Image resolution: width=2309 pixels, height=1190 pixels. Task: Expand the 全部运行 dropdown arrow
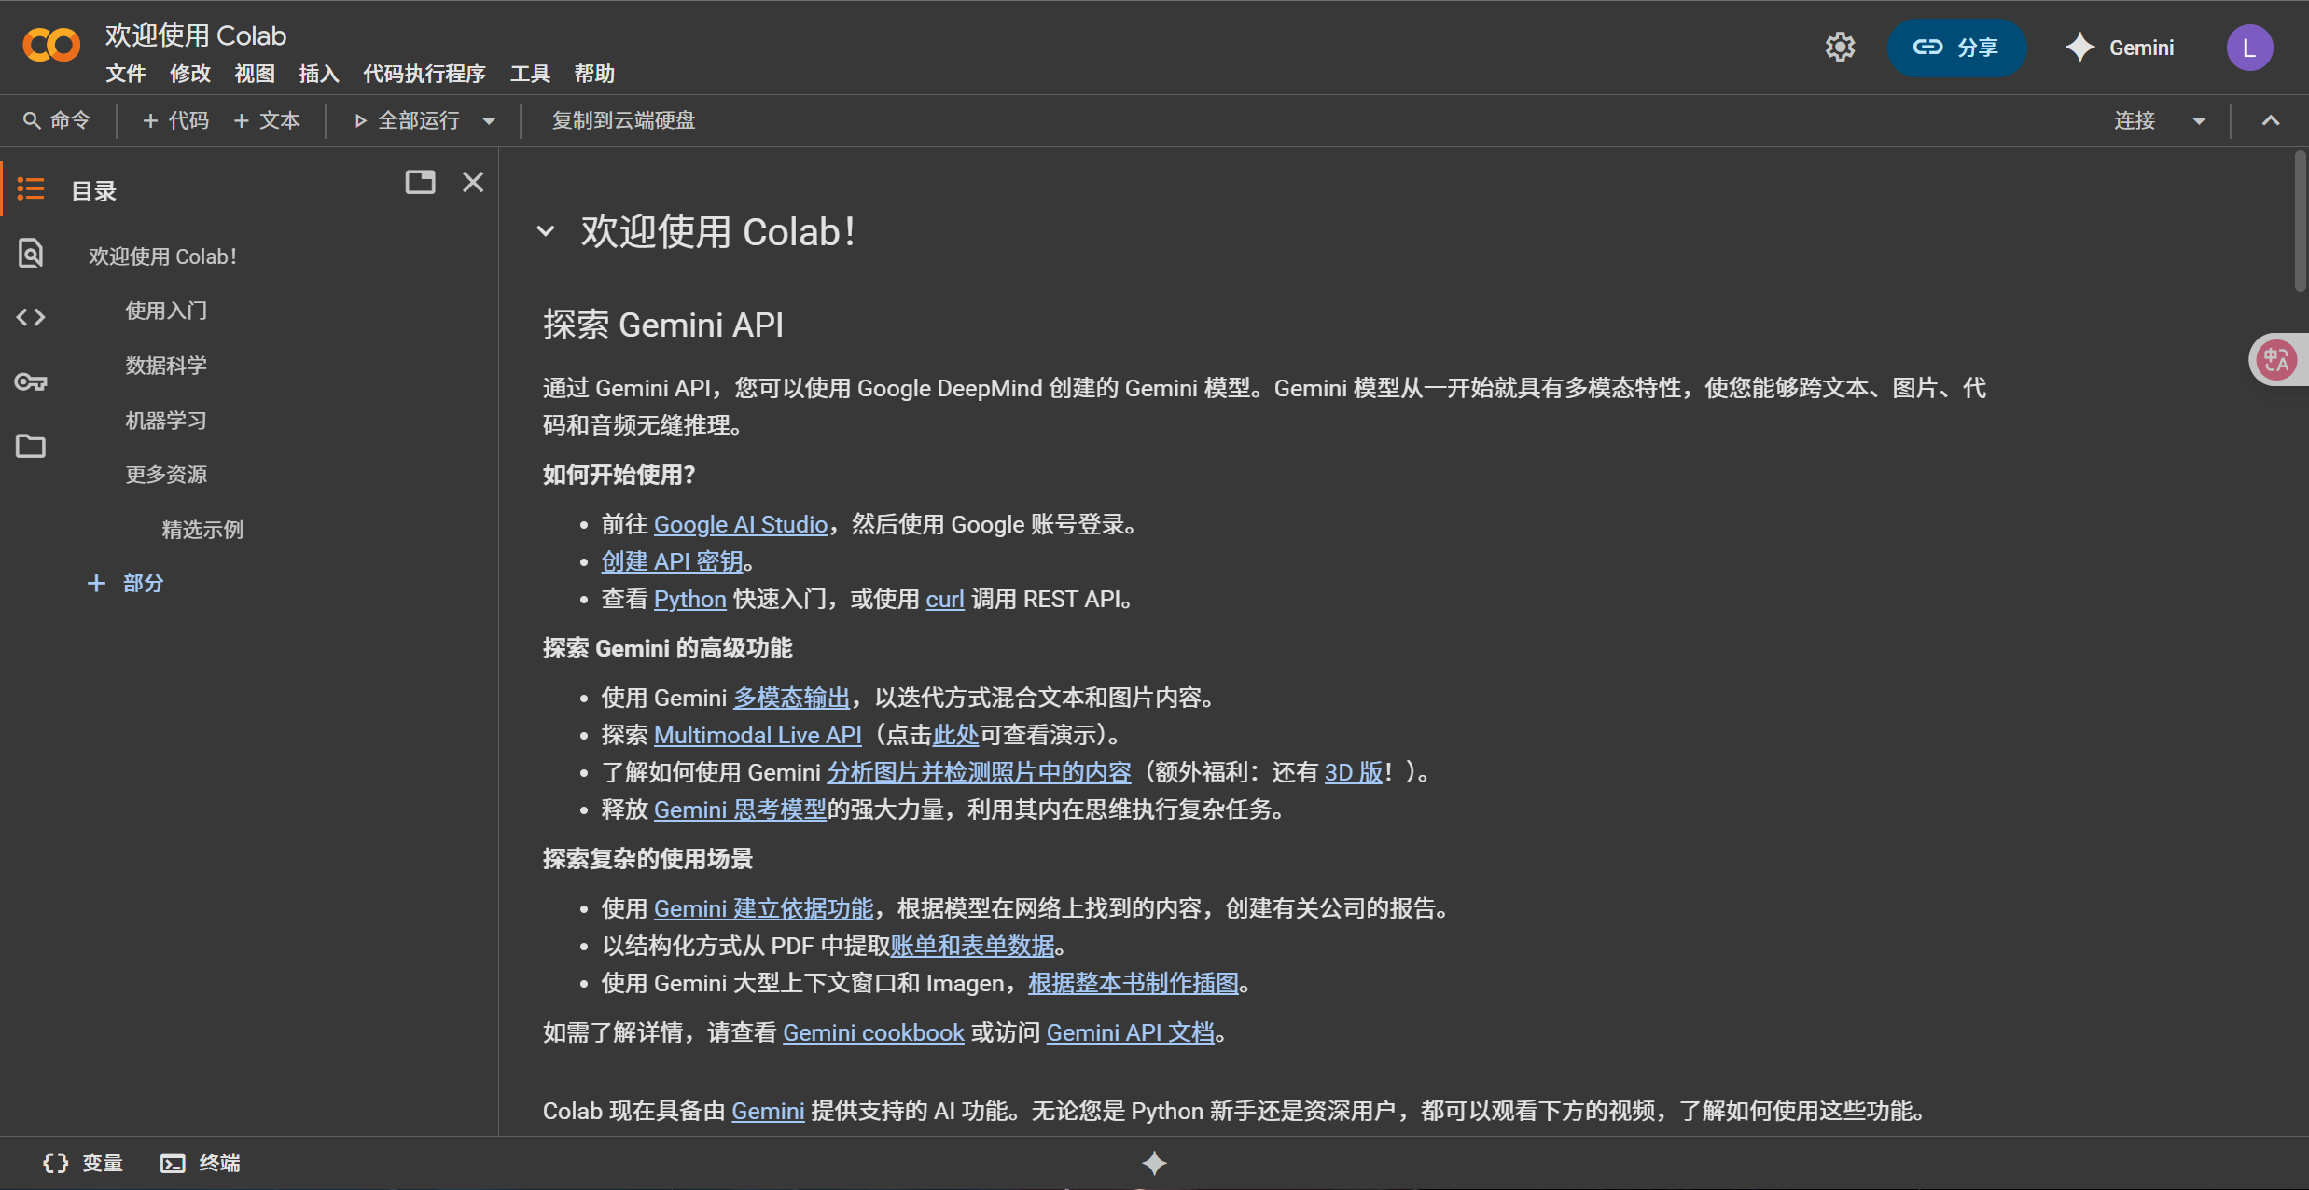pos(489,120)
